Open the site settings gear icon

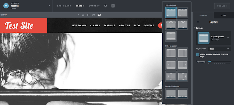coord(106,6)
